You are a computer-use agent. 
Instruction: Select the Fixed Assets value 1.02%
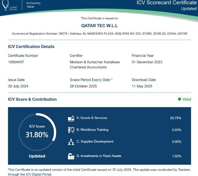[x=177, y=156]
